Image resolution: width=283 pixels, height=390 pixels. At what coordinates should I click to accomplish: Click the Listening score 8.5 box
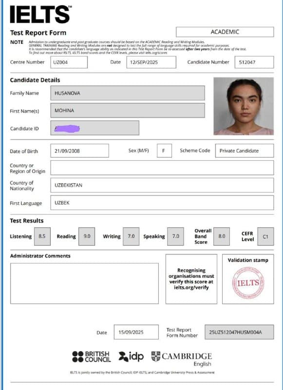pos(42,236)
